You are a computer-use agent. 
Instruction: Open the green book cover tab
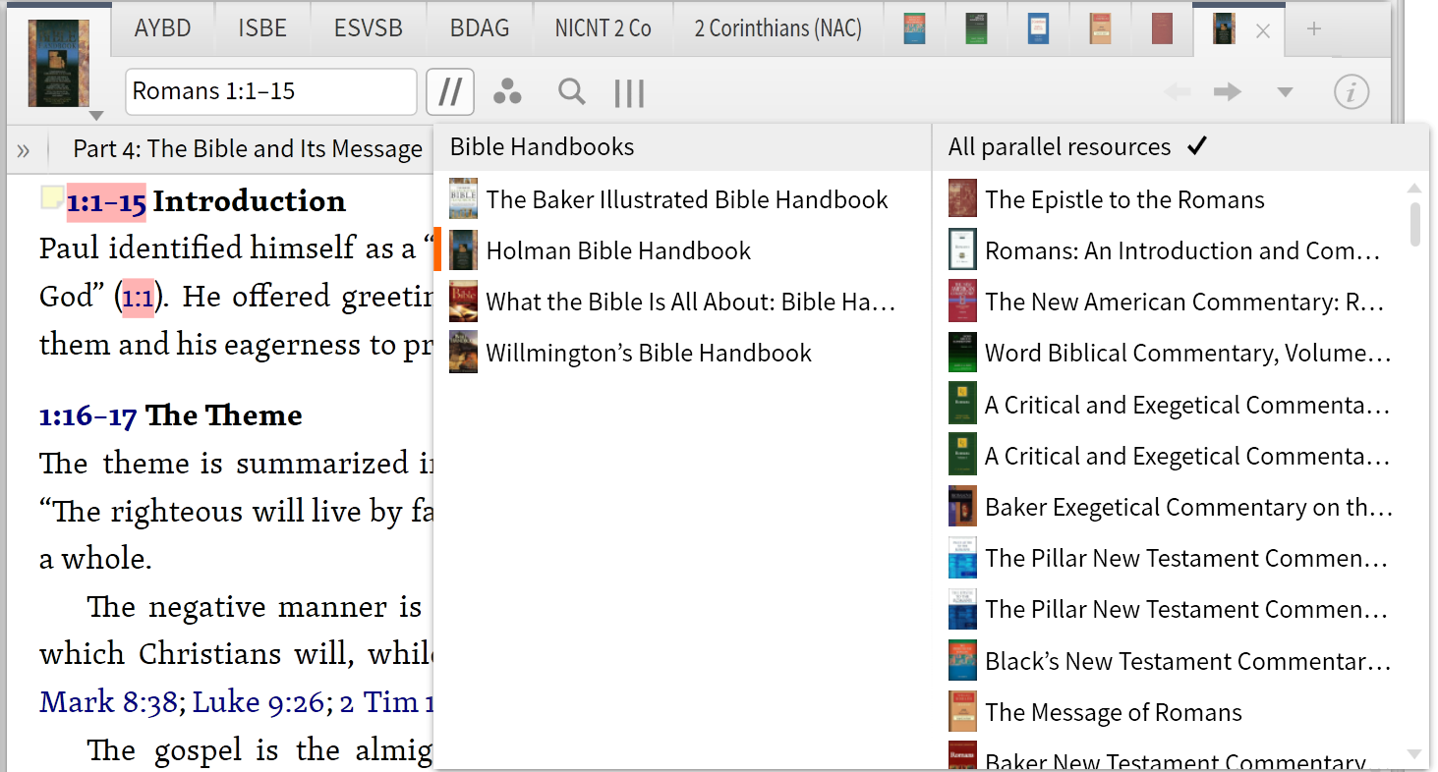click(976, 28)
